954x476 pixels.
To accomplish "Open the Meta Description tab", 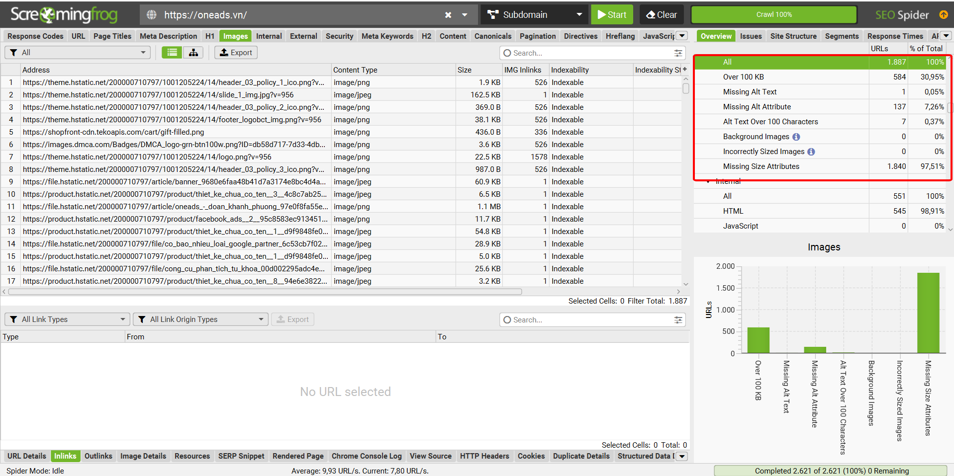I will coord(169,36).
